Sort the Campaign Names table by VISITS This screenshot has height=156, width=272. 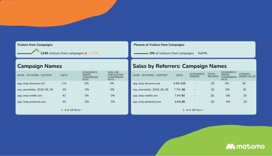(x=64, y=75)
